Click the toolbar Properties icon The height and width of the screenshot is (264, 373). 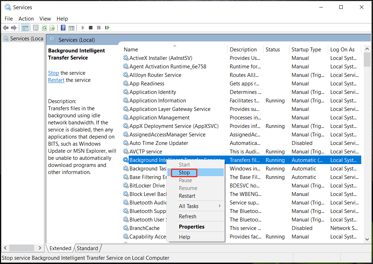coord(36,28)
